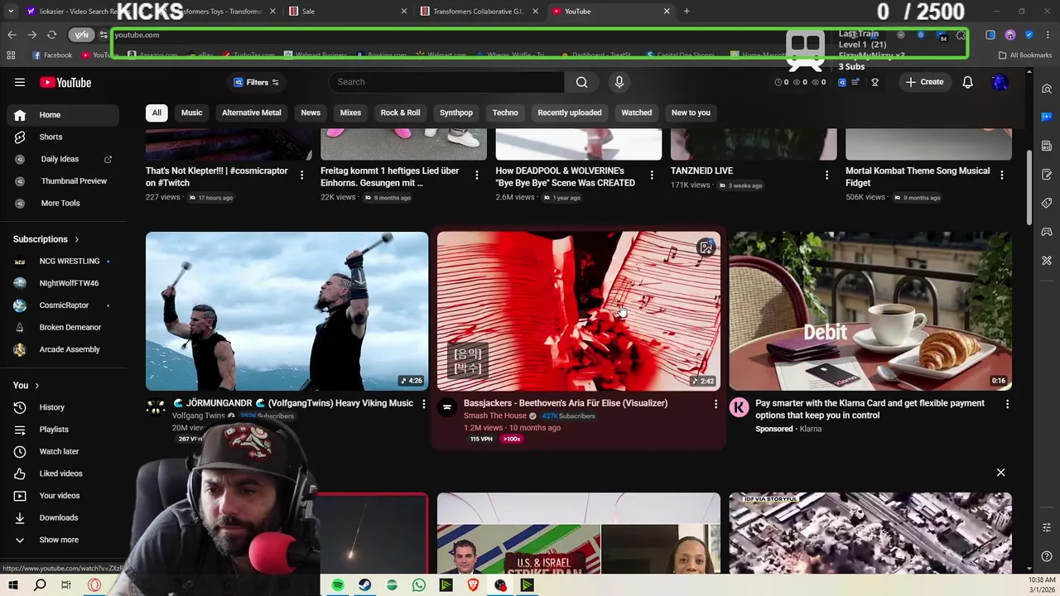
Task: Open Your videos in the sidebar
Action: click(x=63, y=496)
